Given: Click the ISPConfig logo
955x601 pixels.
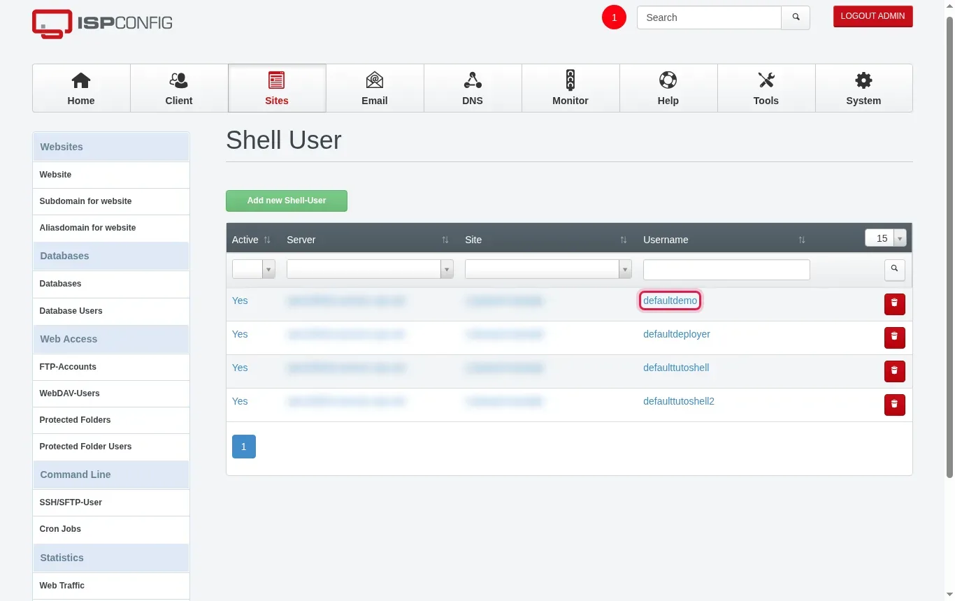Looking at the screenshot, I should pos(102,24).
